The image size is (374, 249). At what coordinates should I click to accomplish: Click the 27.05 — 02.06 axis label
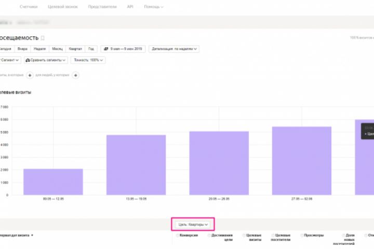pos(302,199)
